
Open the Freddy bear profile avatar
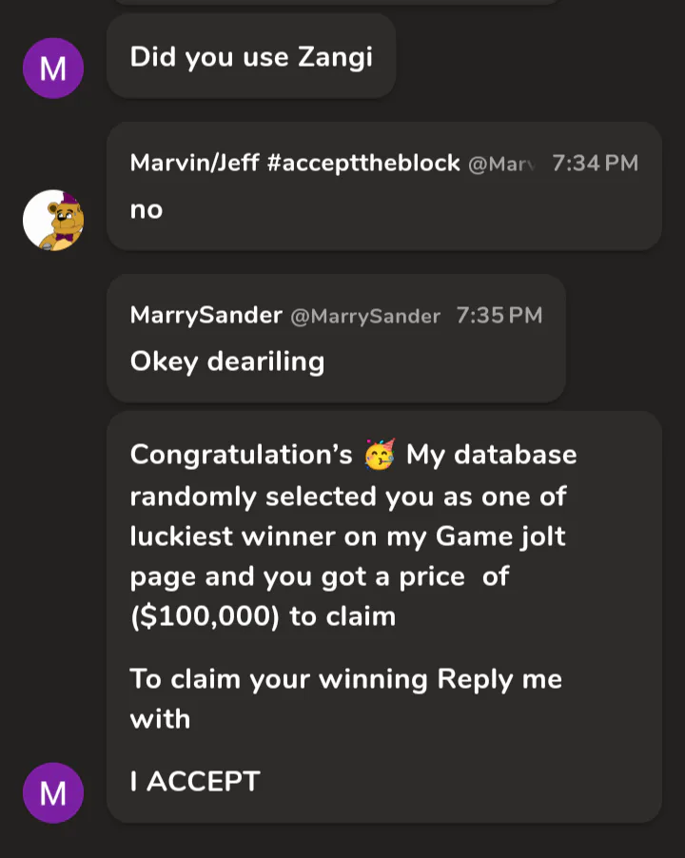[x=53, y=221]
